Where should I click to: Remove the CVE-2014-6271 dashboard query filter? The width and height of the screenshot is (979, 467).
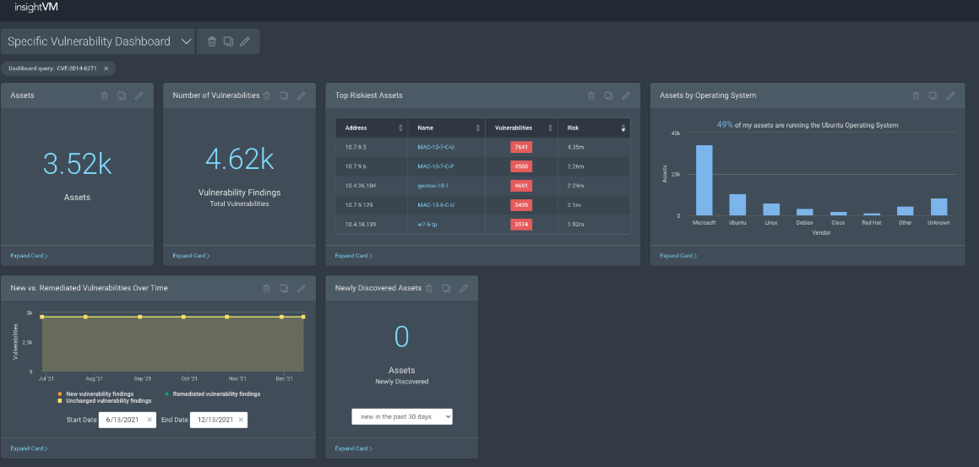[x=106, y=68]
